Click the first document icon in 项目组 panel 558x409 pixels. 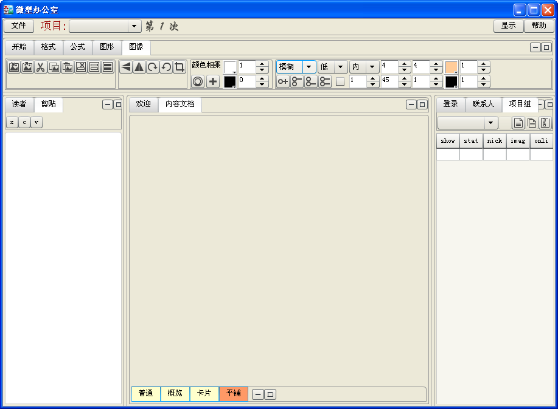point(518,123)
